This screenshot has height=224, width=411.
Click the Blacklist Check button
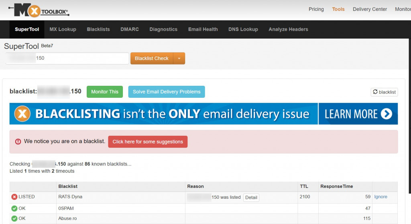click(152, 59)
